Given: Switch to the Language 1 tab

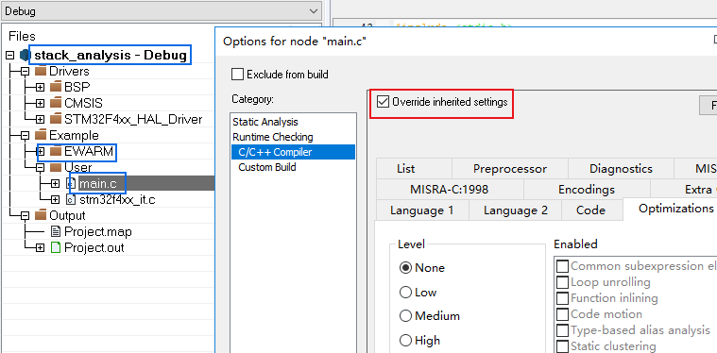Looking at the screenshot, I should coord(422,210).
